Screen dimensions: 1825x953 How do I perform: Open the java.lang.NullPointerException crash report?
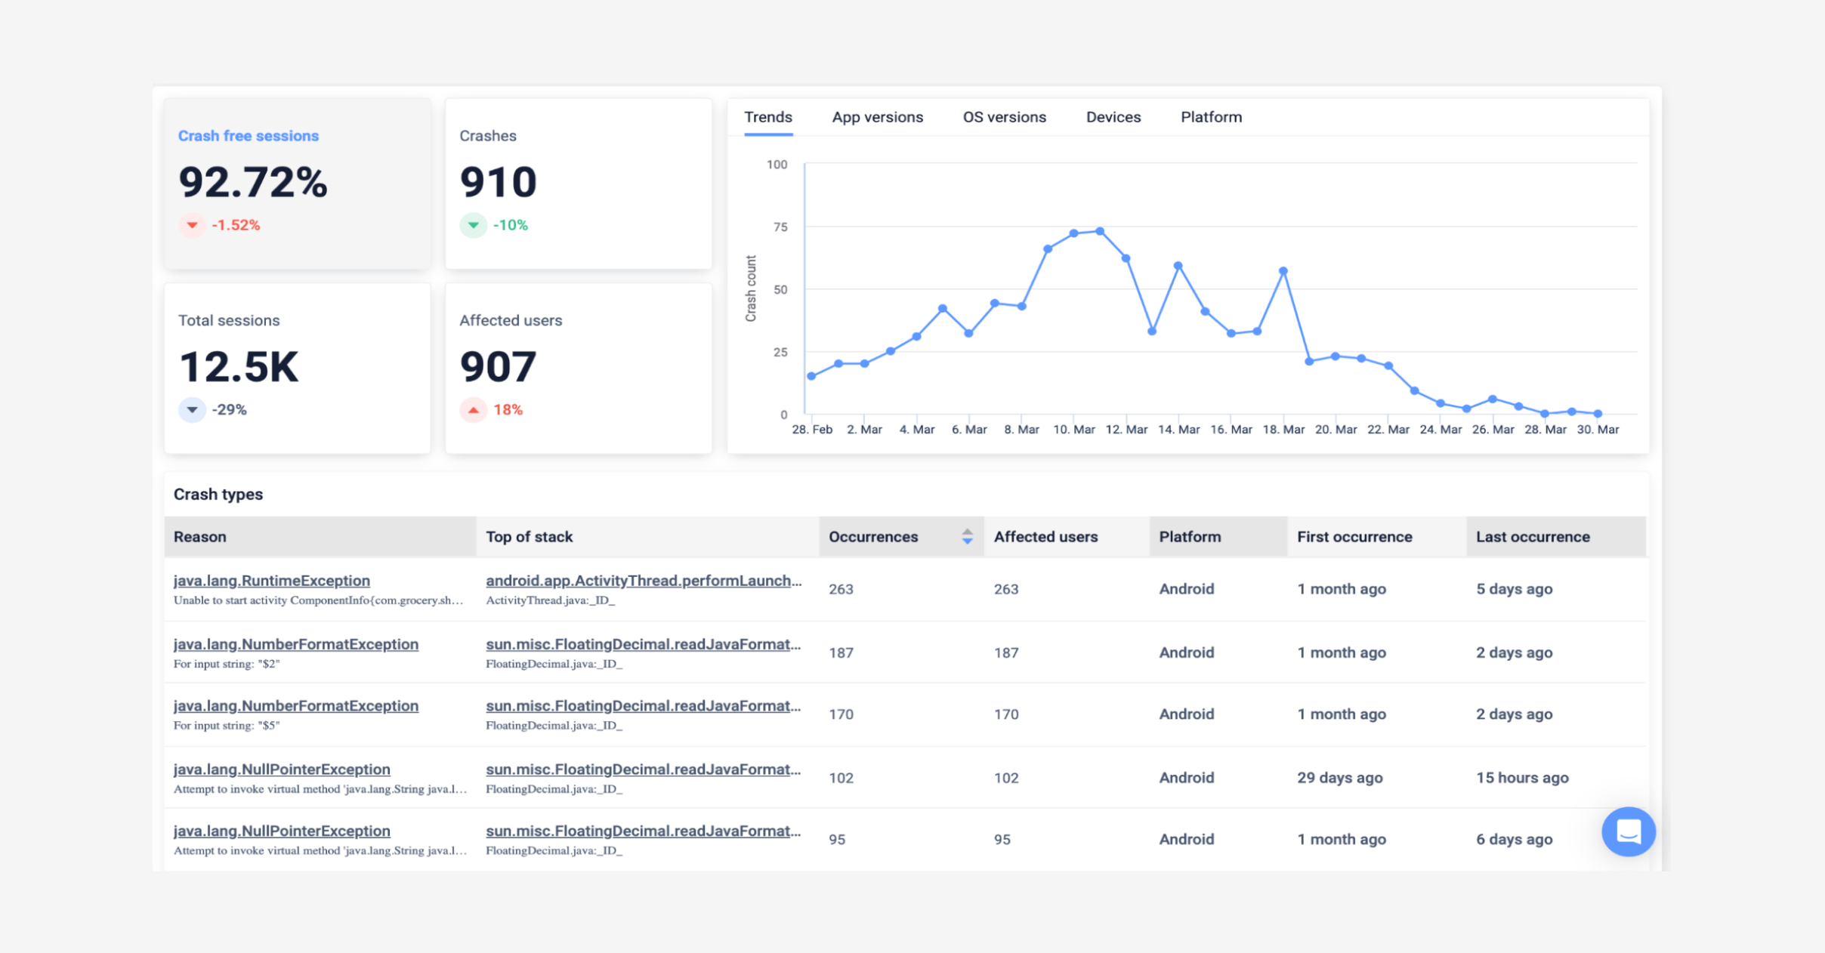click(x=282, y=769)
